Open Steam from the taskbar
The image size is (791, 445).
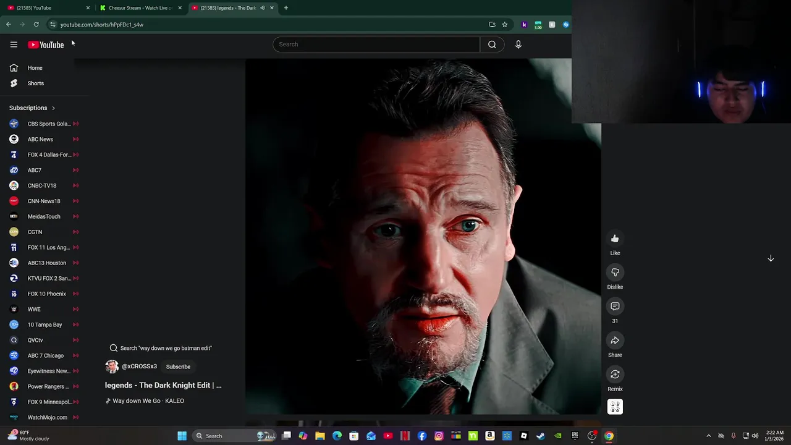tap(541, 436)
